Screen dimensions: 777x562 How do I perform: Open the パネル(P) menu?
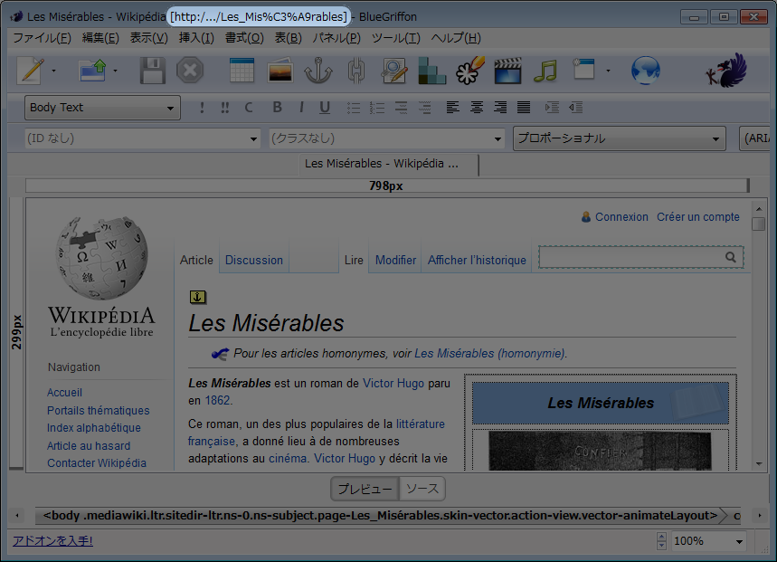point(336,38)
